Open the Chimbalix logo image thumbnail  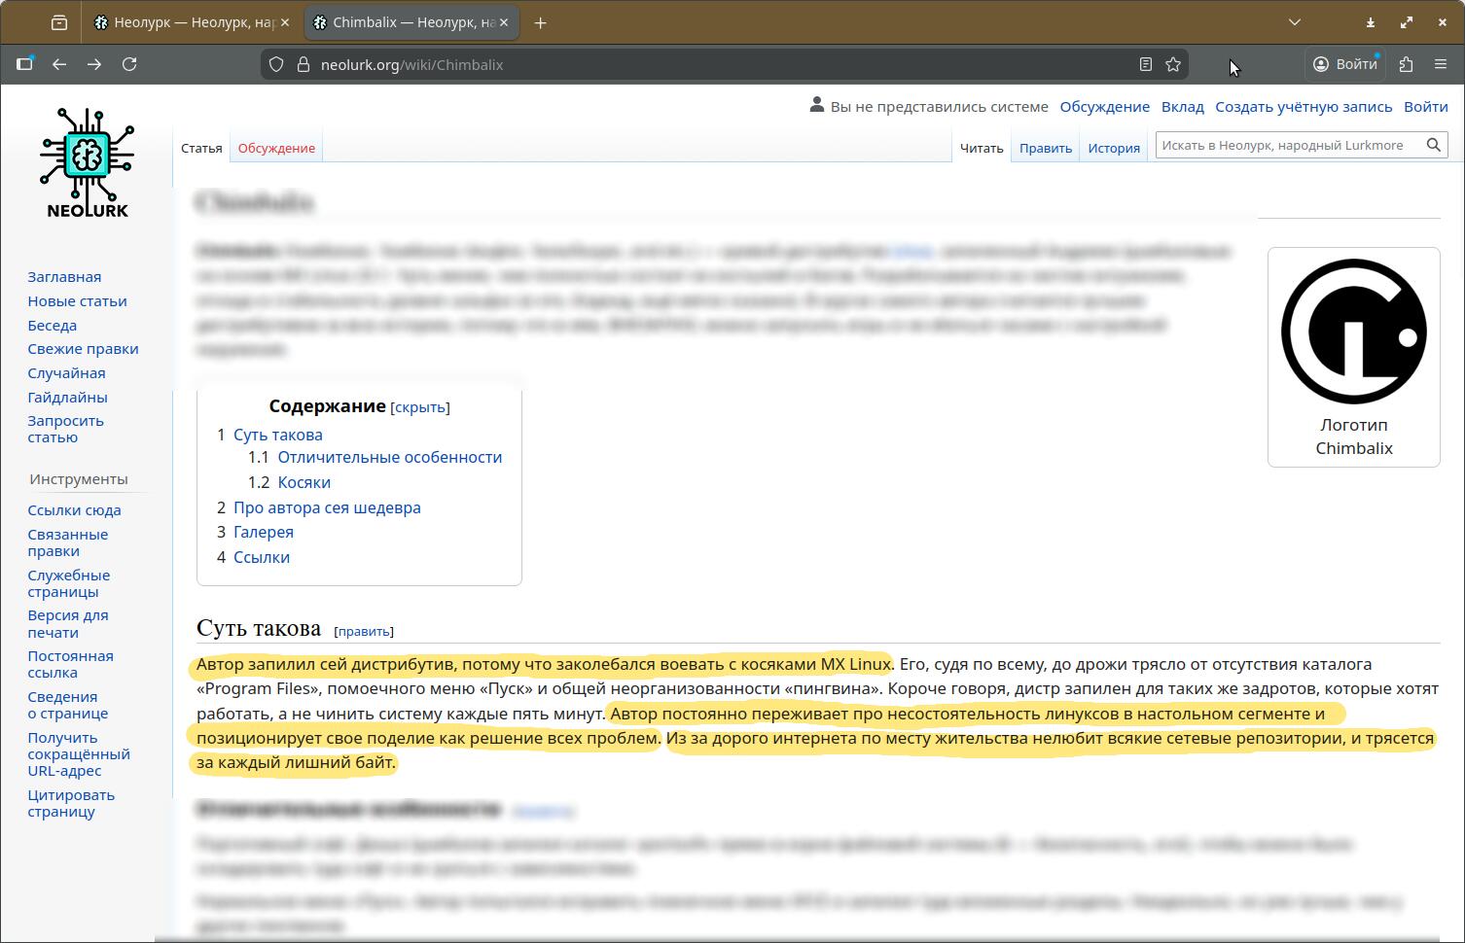click(x=1354, y=332)
